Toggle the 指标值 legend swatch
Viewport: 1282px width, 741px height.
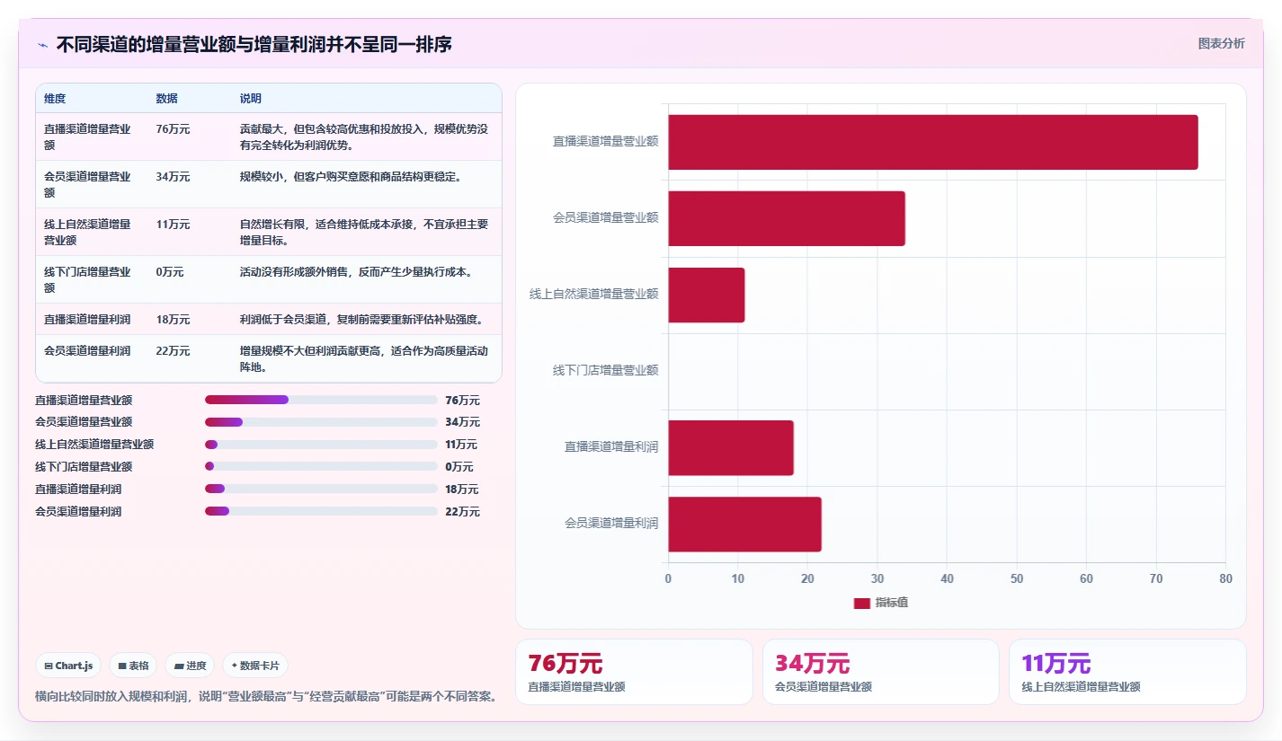click(861, 603)
